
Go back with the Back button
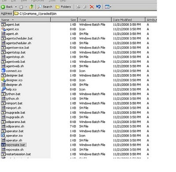(x=7, y=7)
